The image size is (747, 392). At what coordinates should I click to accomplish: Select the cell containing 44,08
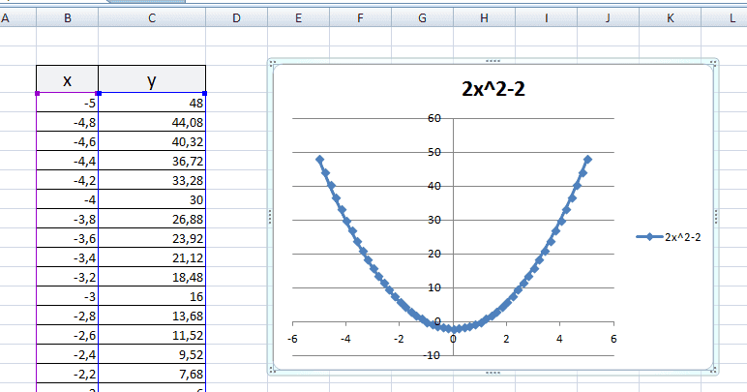tap(151, 122)
